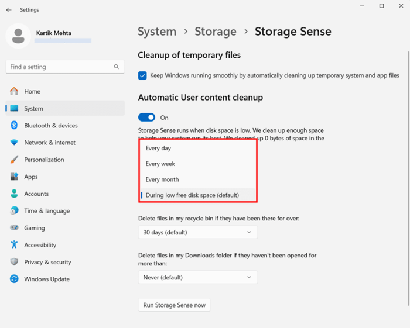Click the Kartik Mehta profile avatar
Viewport: 410px width, 328px height.
click(x=18, y=36)
